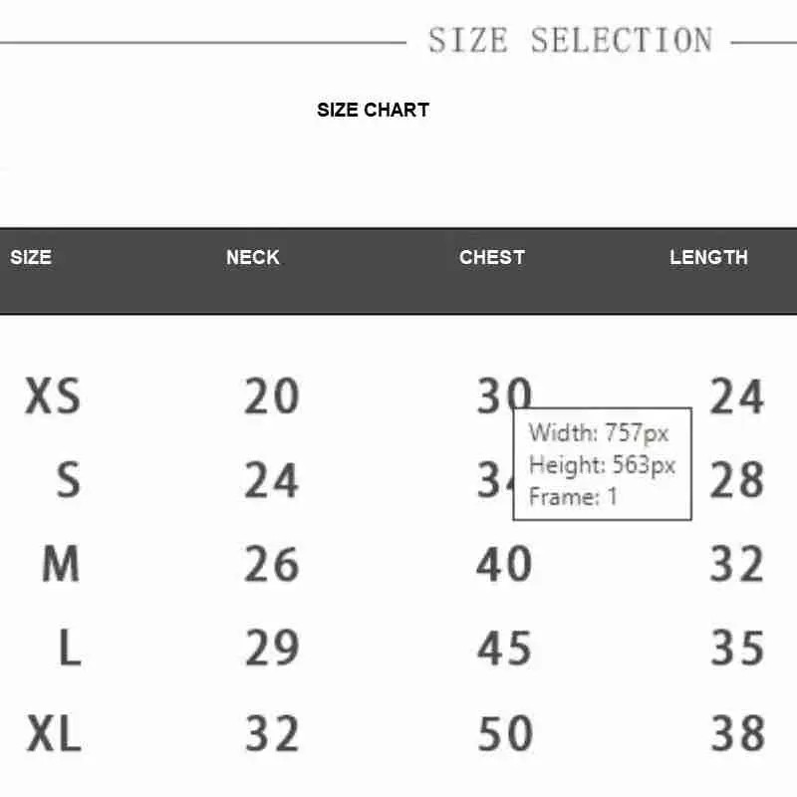This screenshot has width=797, height=797.
Task: Click the Frame: 1 tooltip line
Action: pyautogui.click(x=573, y=496)
